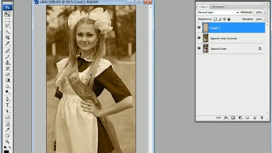The width and height of the screenshot is (272, 153).
Task: Click Layers panel scroll up arrow
Action: [x=267, y=25]
